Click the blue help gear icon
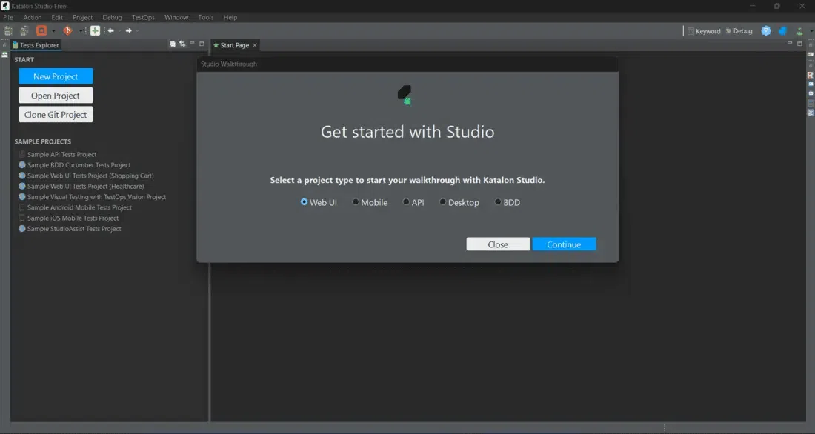The height and width of the screenshot is (434, 815). (765, 30)
